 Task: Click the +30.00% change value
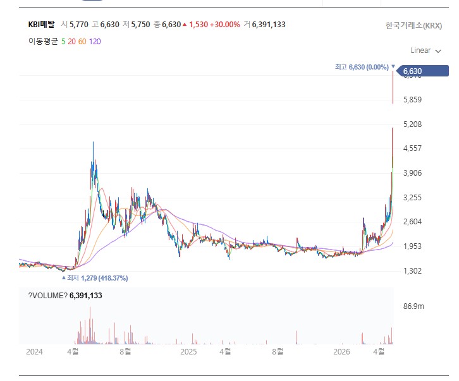[225, 25]
